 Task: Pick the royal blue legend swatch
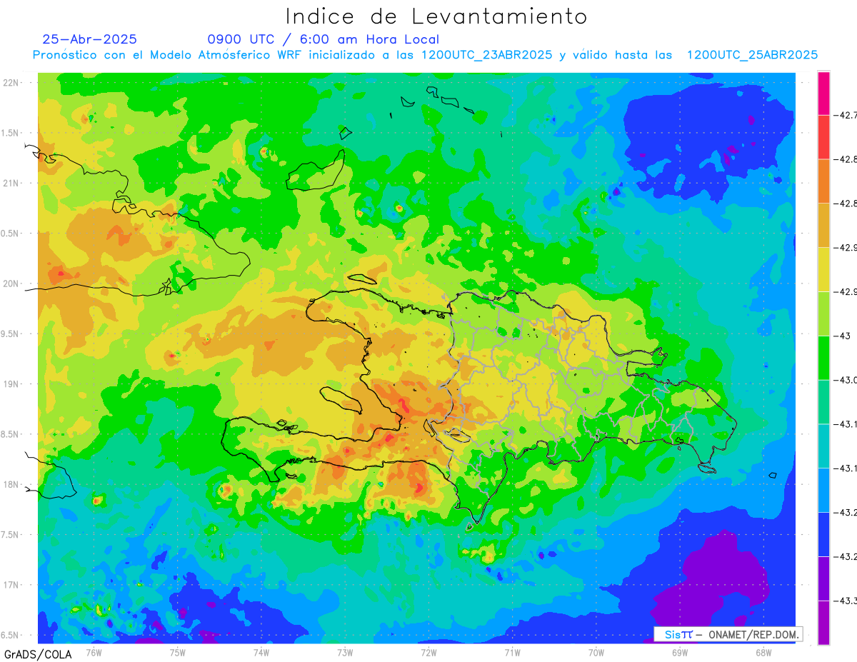coord(823,534)
